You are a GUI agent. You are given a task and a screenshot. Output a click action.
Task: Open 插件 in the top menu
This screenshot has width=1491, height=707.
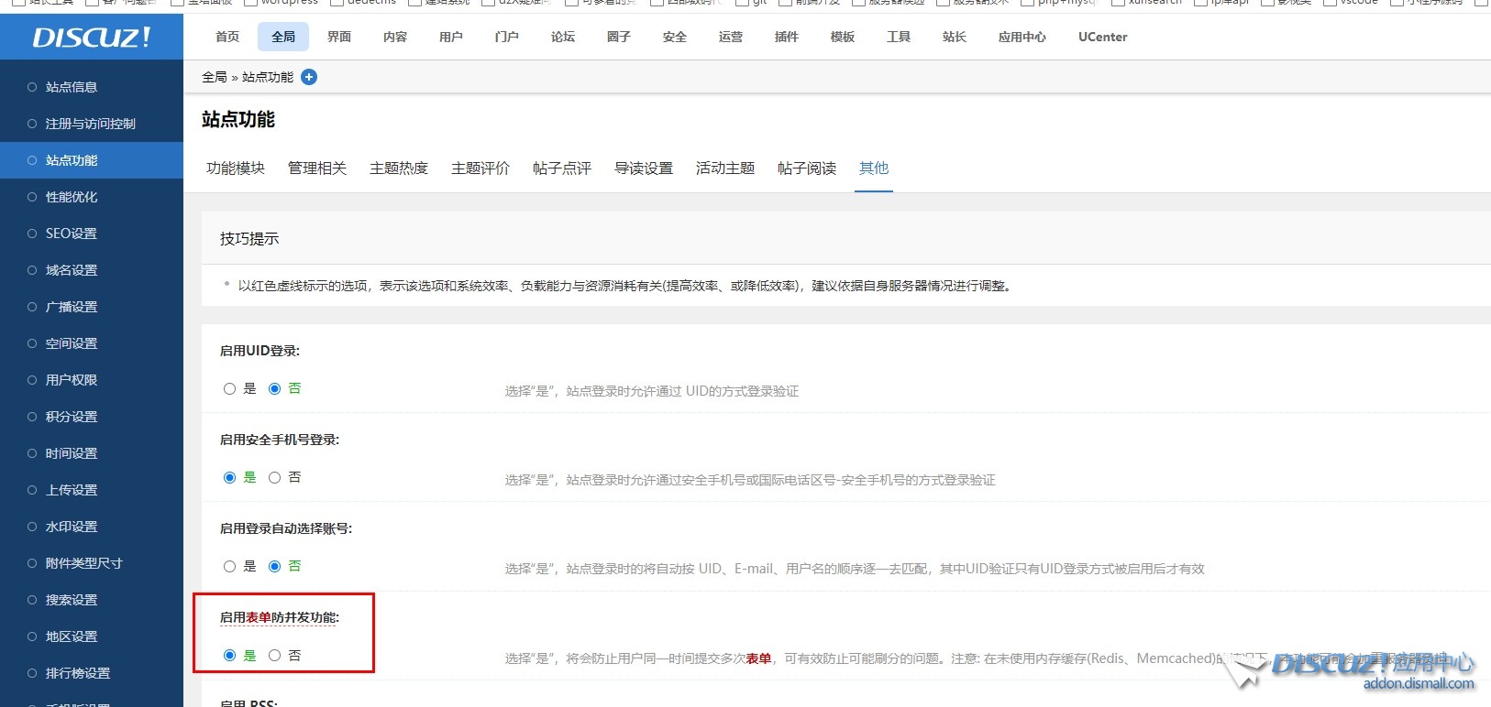coord(787,37)
